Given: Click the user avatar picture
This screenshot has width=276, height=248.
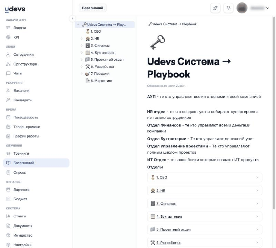Looking at the screenshot, I should [242, 8].
